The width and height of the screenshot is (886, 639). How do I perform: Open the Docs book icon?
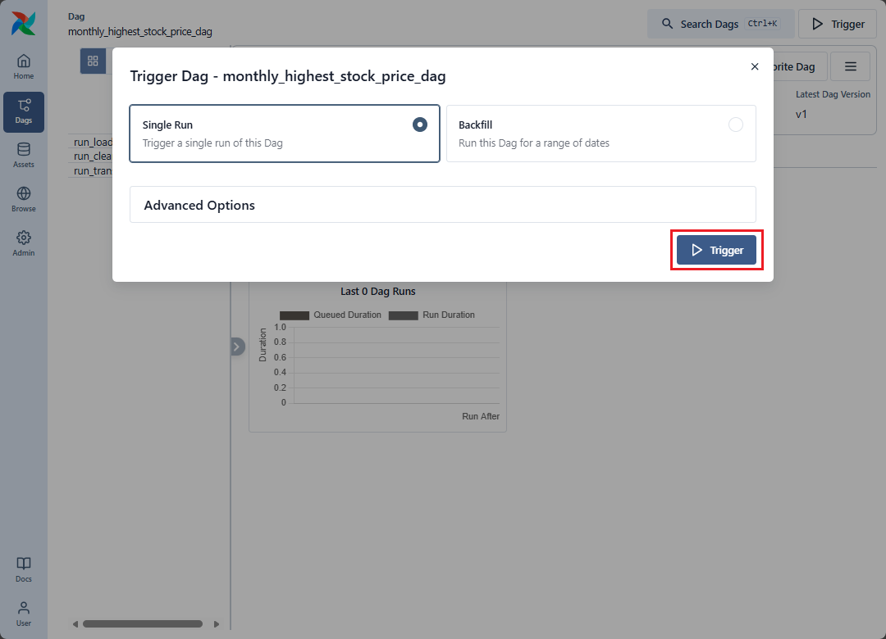coord(24,569)
